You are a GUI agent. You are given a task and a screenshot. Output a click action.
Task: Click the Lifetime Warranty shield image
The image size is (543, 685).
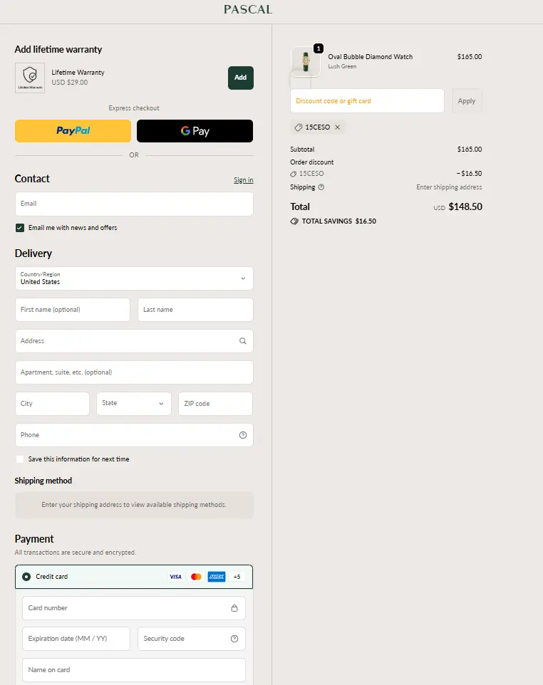[x=30, y=78]
